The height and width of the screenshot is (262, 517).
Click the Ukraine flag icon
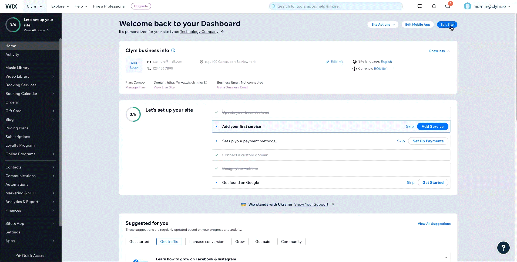coord(243,205)
